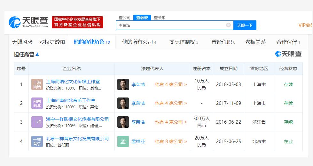Click the green 孟 avatar badge

[123, 141]
